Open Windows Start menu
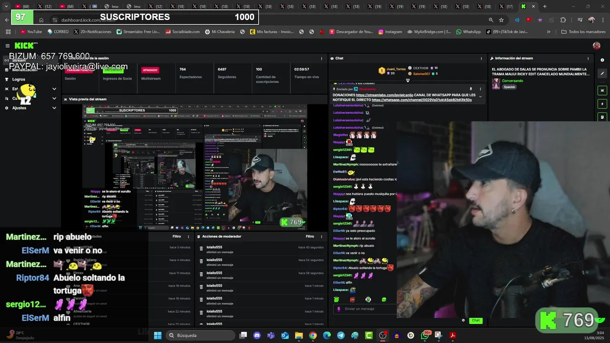Viewport: 610px width, 343px height. [158, 335]
